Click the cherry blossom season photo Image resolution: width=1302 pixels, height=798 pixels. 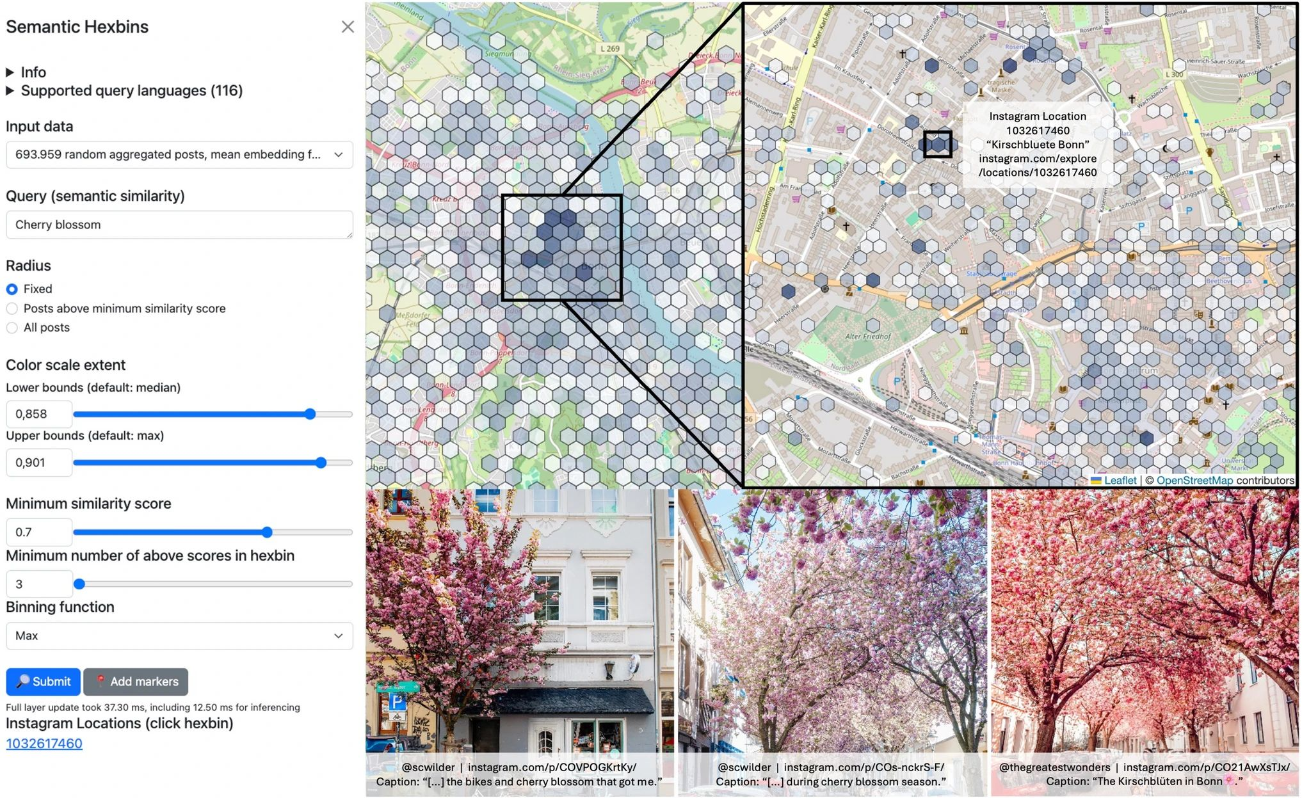click(x=832, y=643)
